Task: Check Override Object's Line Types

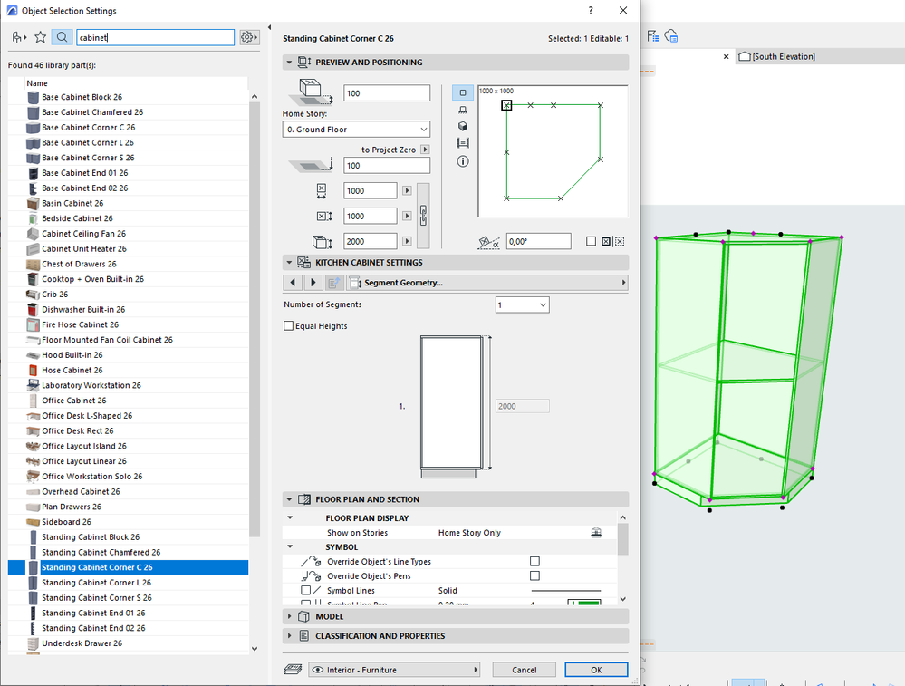Action: pos(533,561)
